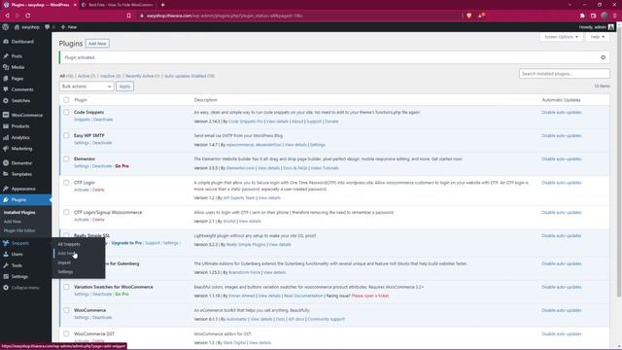Open the Bulk actions dropdown
622x350 pixels.
tap(86, 87)
